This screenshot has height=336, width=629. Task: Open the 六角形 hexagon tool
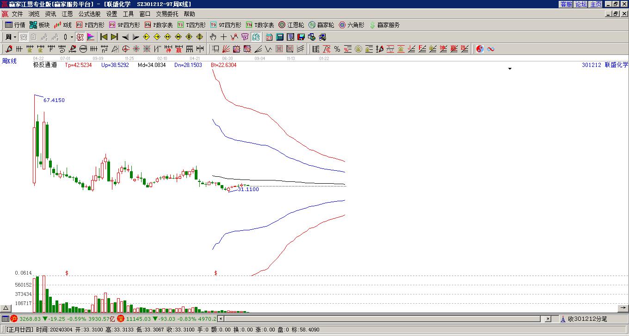click(x=351, y=25)
